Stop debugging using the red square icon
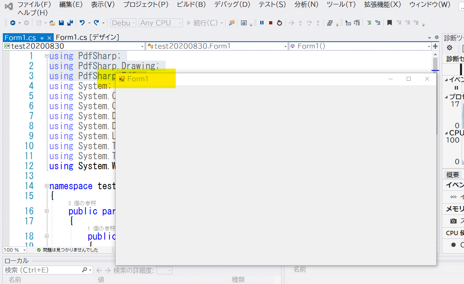The width and height of the screenshot is (464, 284). 270,23
